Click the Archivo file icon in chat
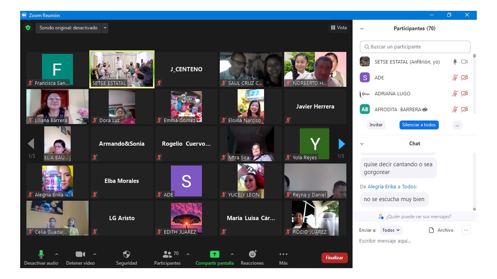Viewport: 497px width, 279px height. point(431,230)
